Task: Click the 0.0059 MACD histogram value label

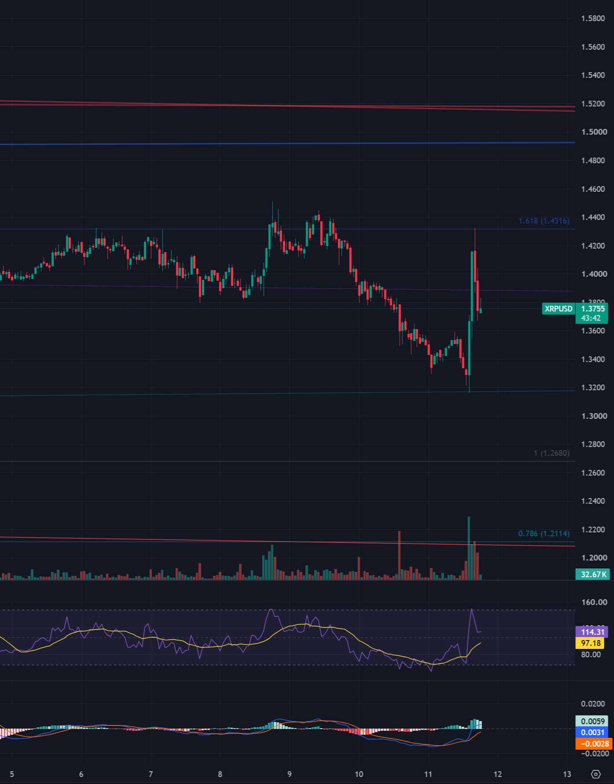Action: coord(592,721)
